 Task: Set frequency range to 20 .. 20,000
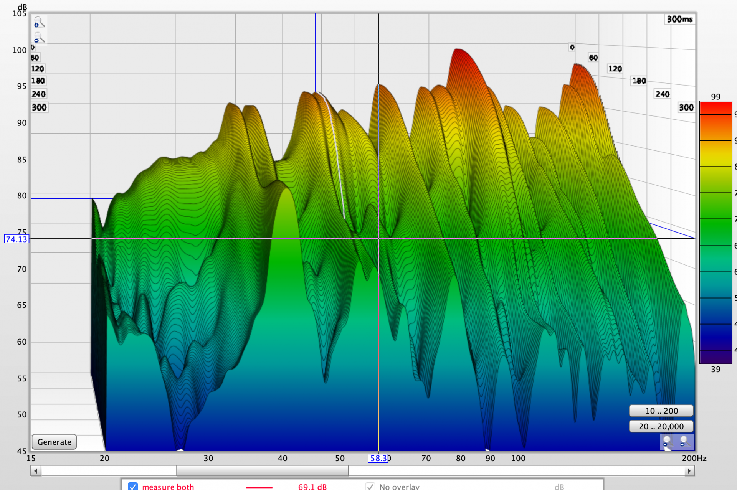(661, 426)
